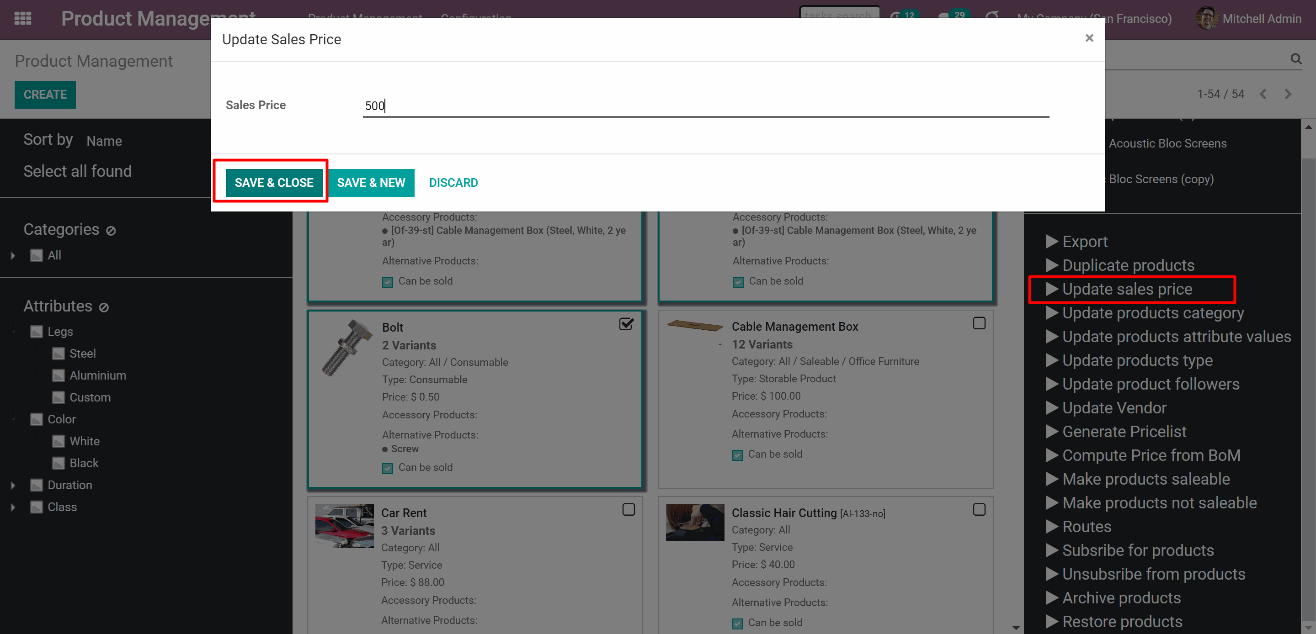
Task: Select Classic Hair Cutting product checkbox
Action: pyautogui.click(x=979, y=509)
